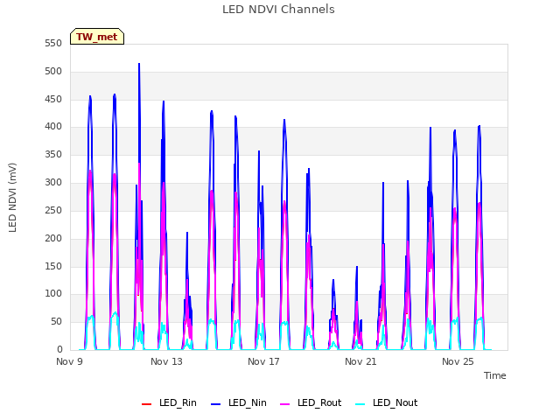This screenshot has height=420, width=560.
Task: Click the 250 y-axis tick label
Action: point(53,210)
